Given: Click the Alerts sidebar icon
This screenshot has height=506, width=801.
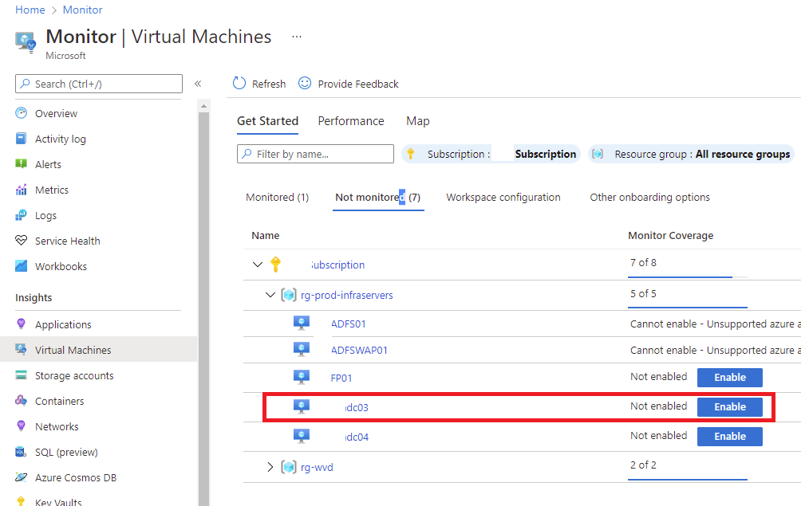Looking at the screenshot, I should (x=21, y=163).
